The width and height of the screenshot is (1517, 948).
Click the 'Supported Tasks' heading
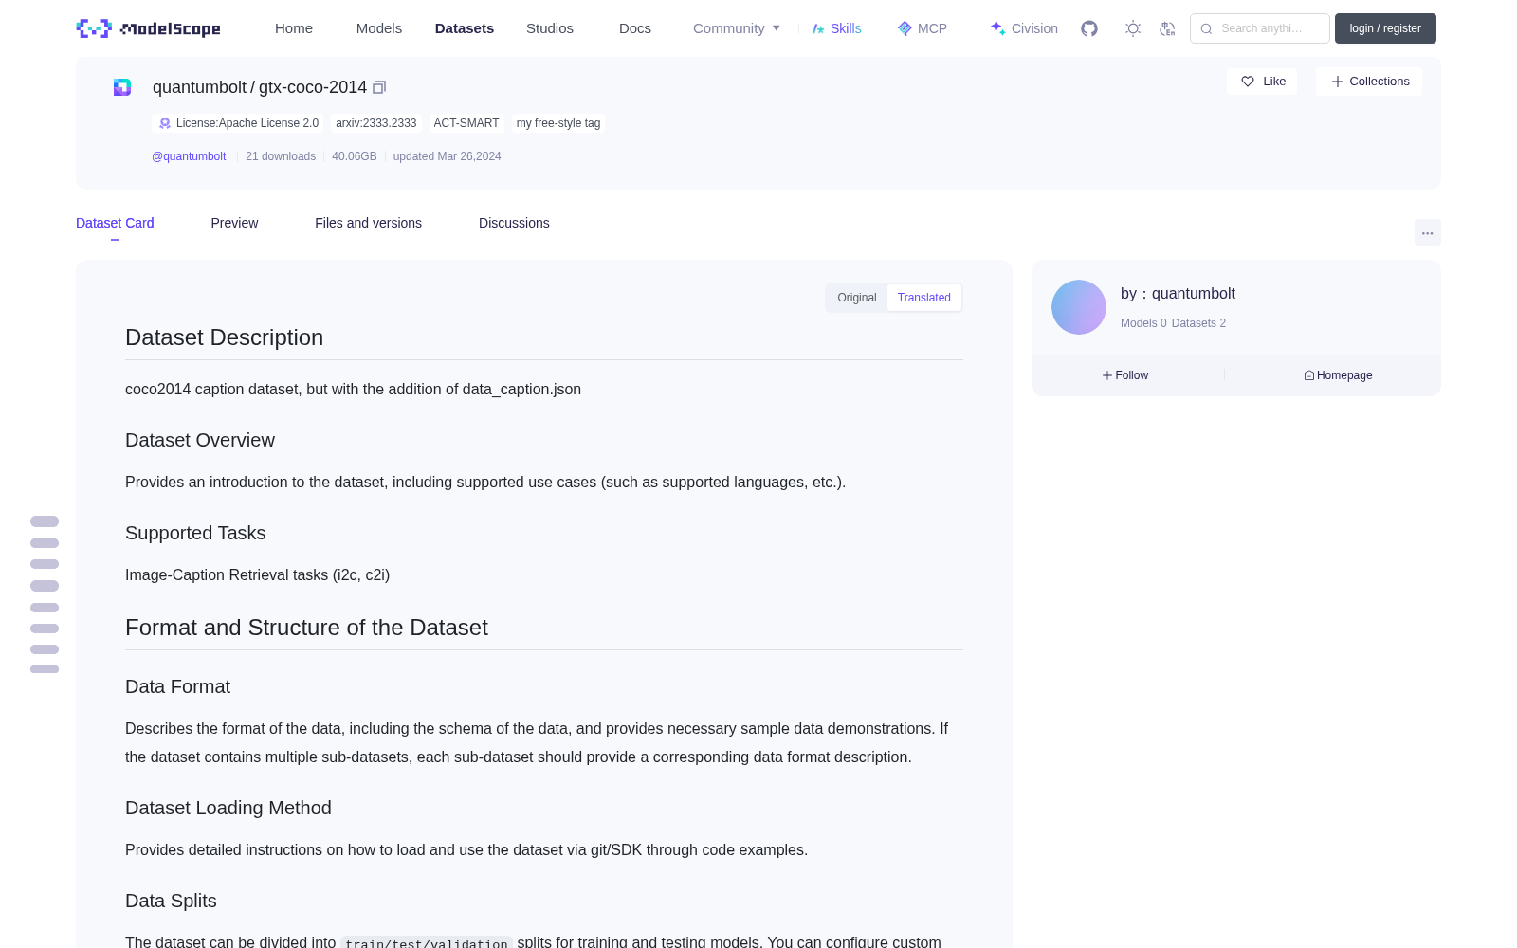pos(195,533)
